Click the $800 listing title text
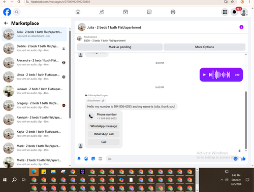This screenshot has width=254, height=192. (x=105, y=41)
